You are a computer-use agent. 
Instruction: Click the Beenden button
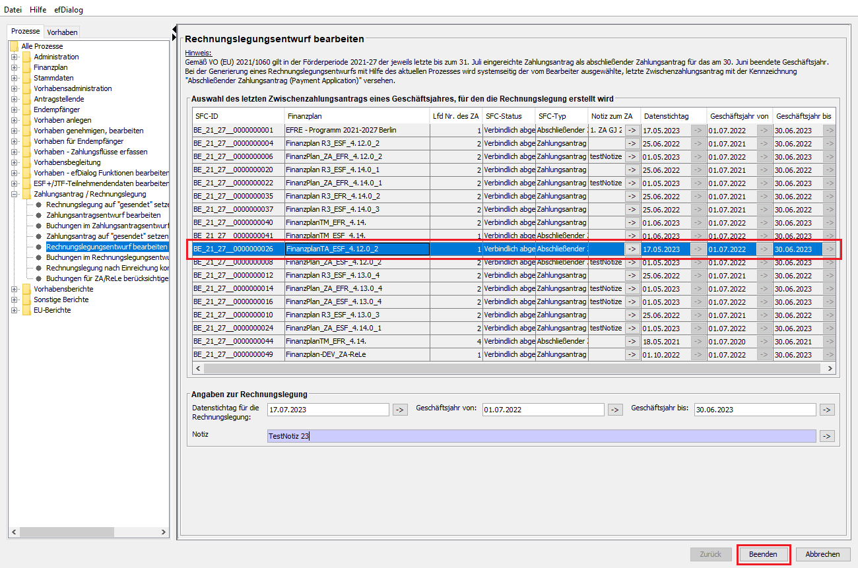pyautogui.click(x=763, y=554)
